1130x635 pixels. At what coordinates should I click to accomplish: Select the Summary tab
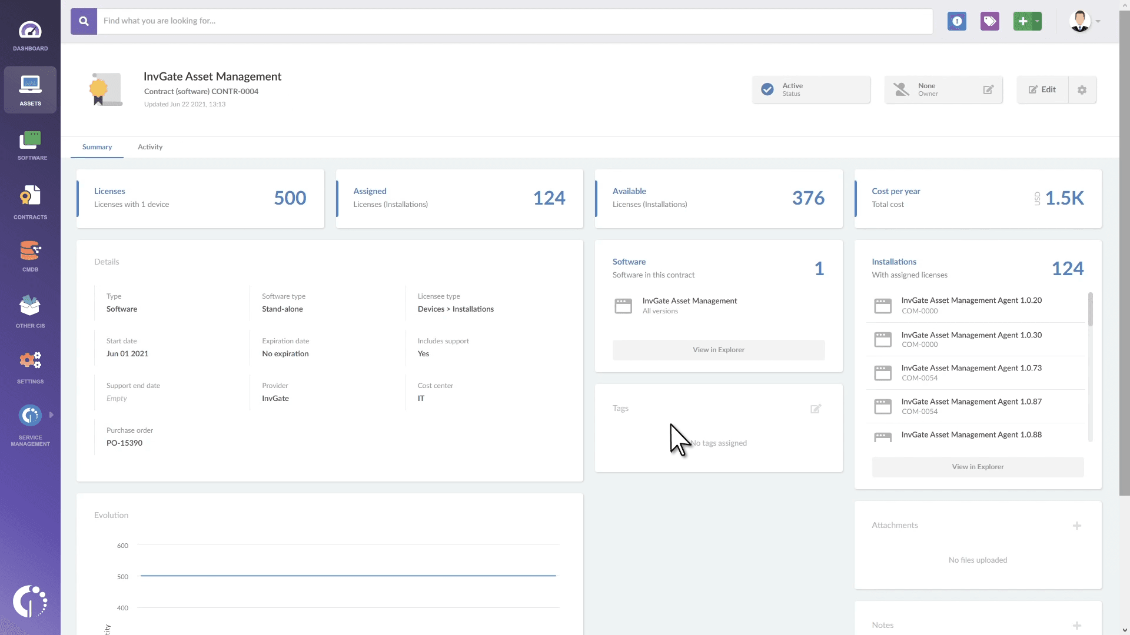pyautogui.click(x=97, y=147)
